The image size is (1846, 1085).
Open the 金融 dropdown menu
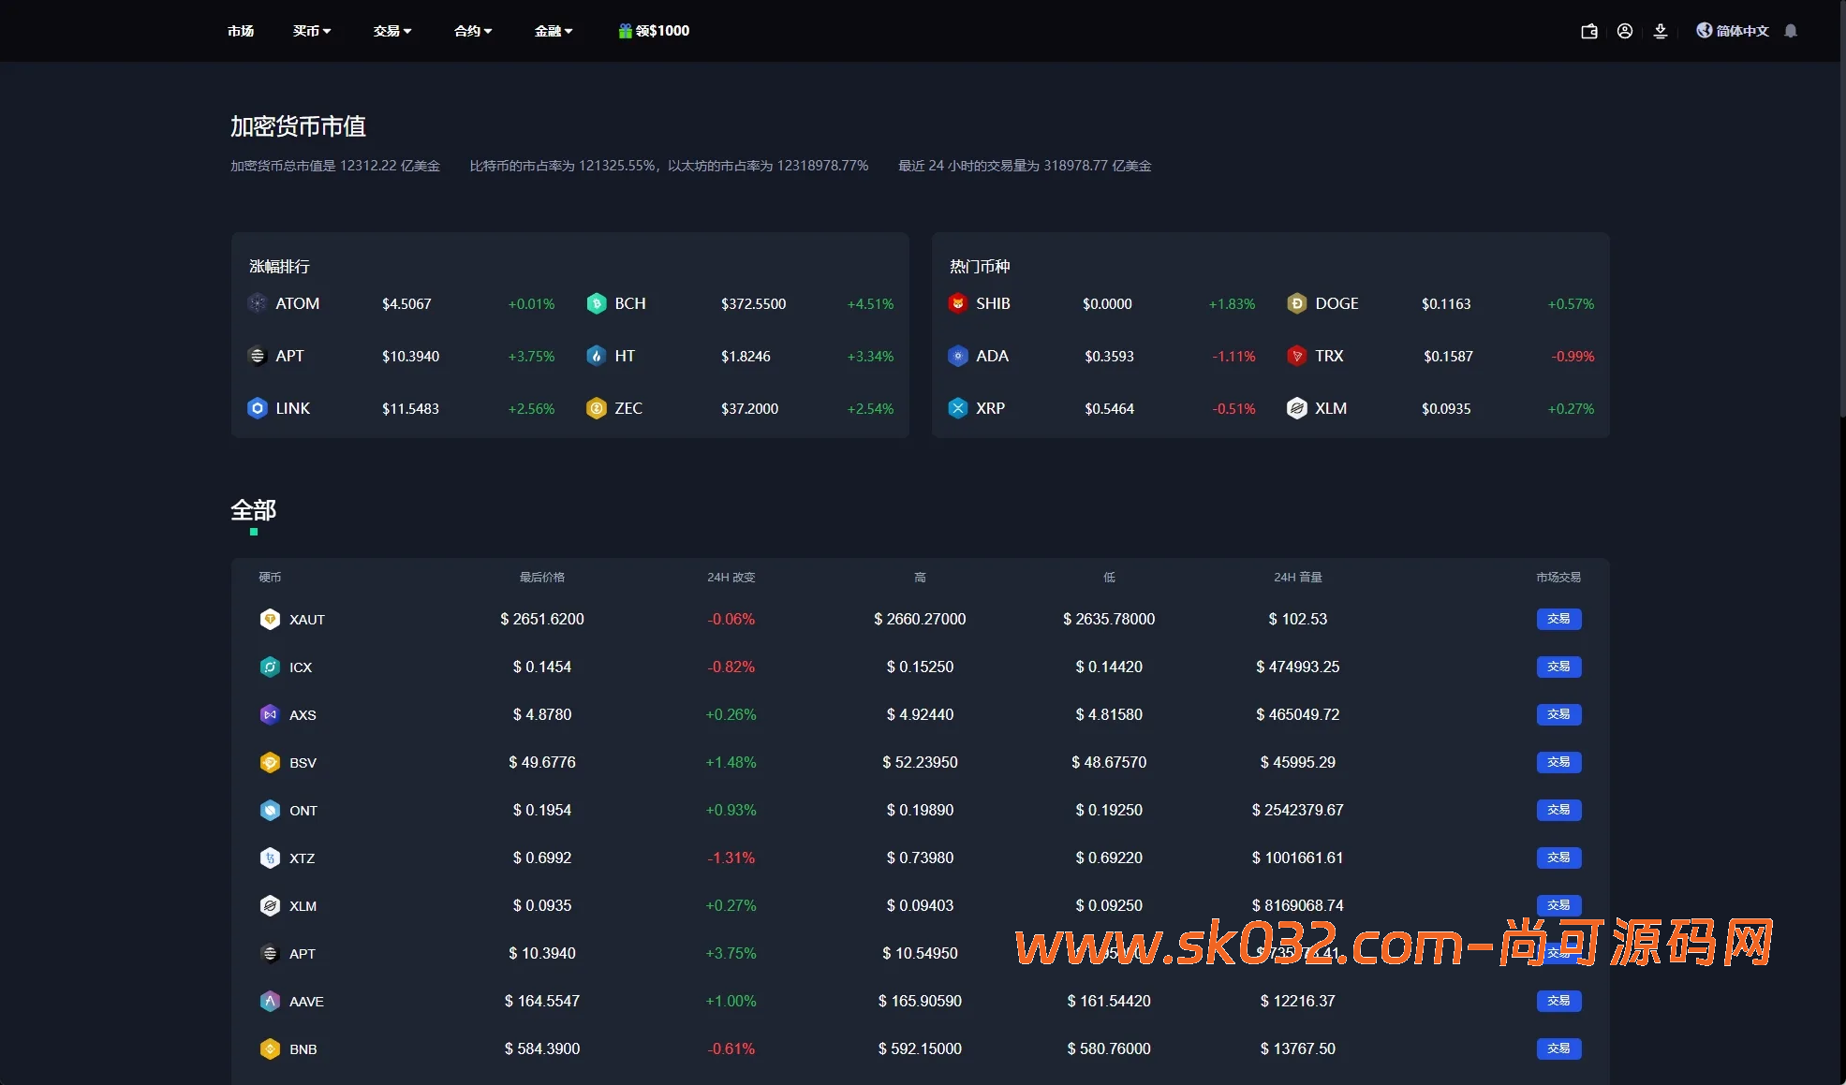pyautogui.click(x=554, y=31)
